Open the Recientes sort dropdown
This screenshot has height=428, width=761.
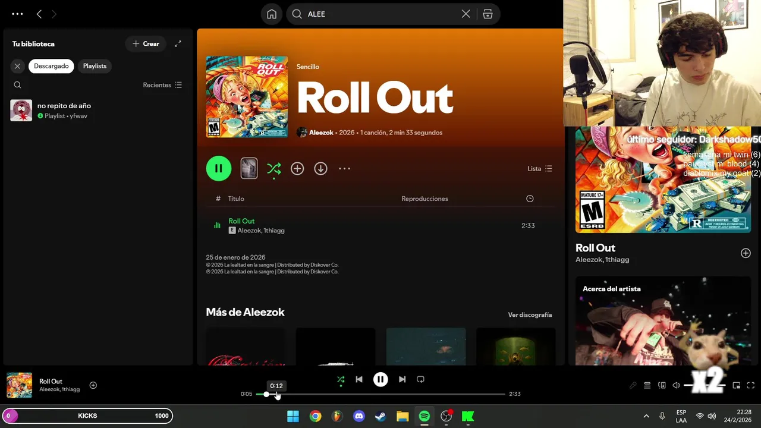[x=162, y=85]
